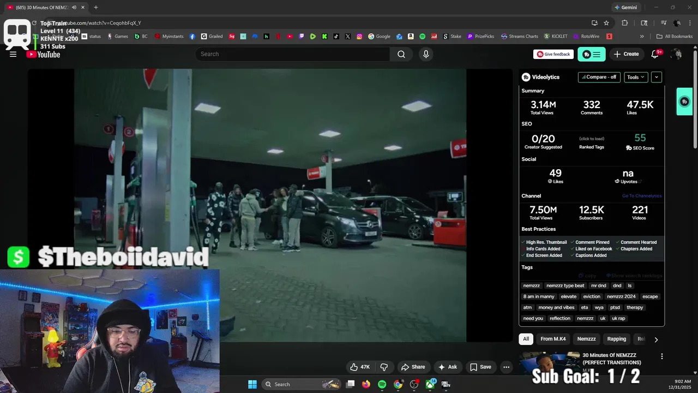
Task: Open more actions three-dot menu under video
Action: (506, 367)
